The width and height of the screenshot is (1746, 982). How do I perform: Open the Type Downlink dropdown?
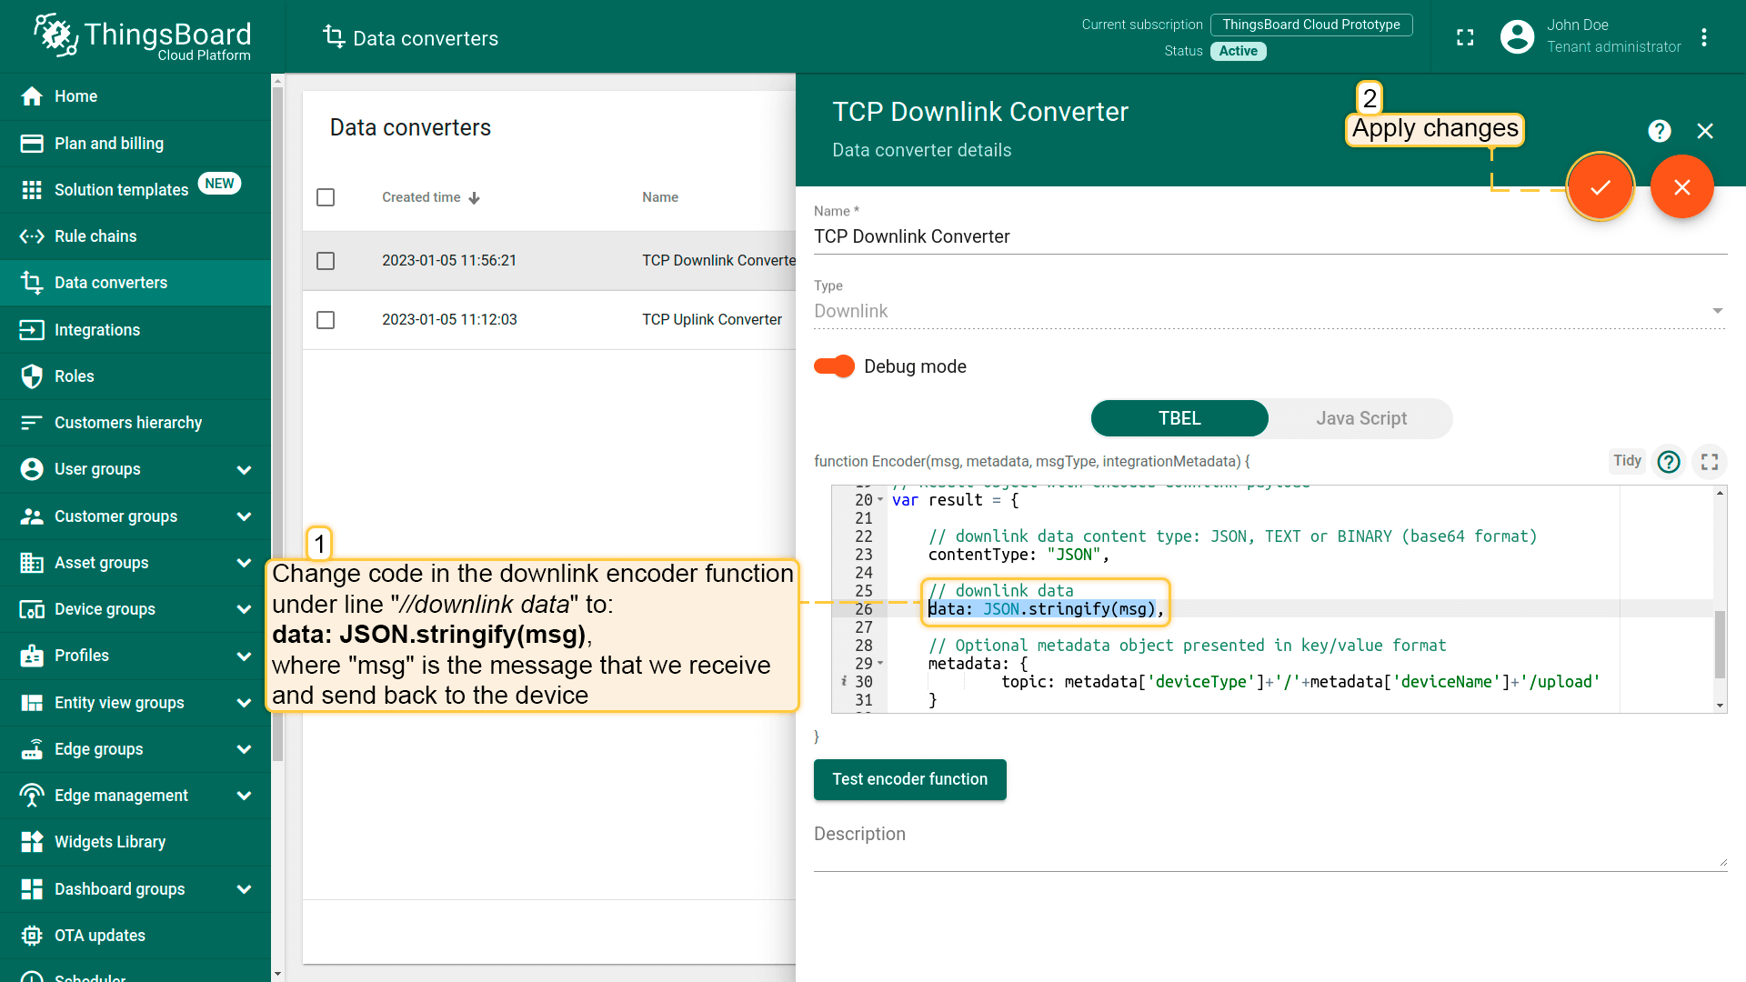pos(1269,311)
